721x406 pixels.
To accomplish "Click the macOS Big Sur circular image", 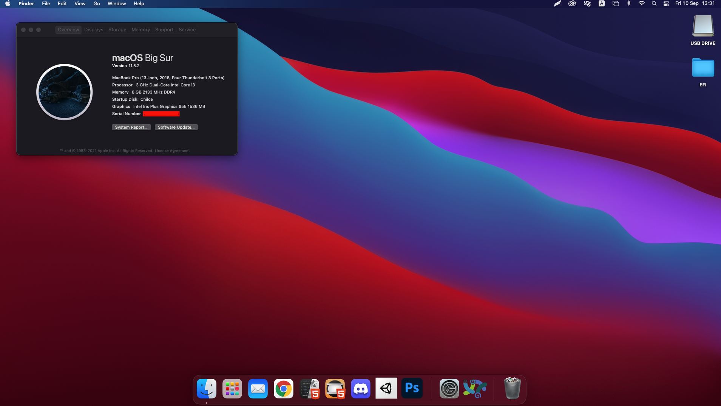I will 65,92.
